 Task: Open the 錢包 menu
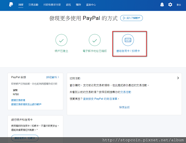pos(69,5)
